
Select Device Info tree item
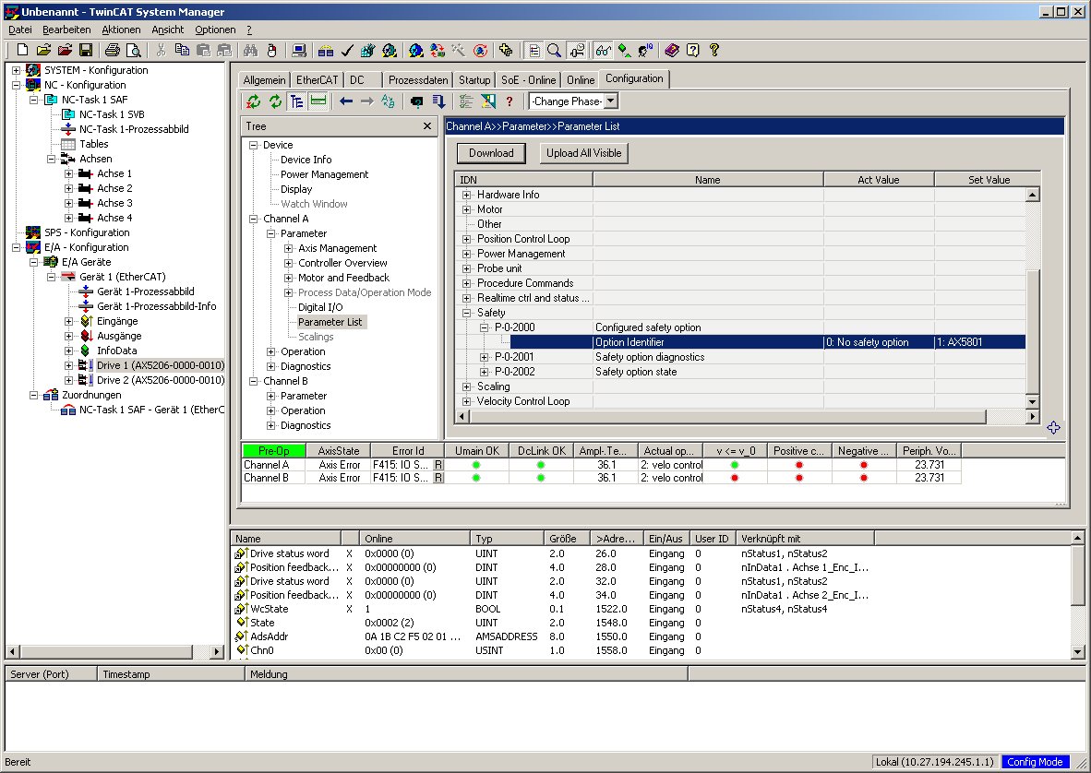coord(306,160)
